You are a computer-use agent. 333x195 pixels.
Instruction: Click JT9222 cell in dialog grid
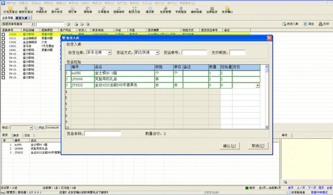(82, 85)
